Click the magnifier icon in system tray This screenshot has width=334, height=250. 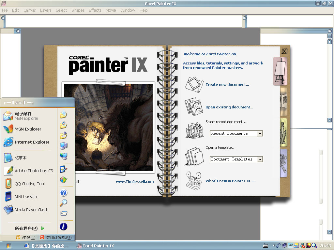coord(314,246)
